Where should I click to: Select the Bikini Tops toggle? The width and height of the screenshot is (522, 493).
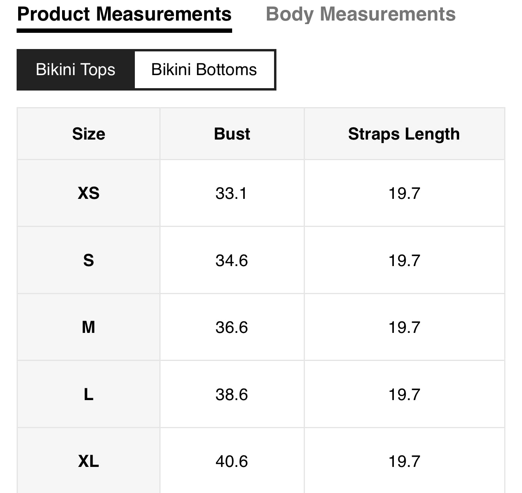click(x=76, y=70)
